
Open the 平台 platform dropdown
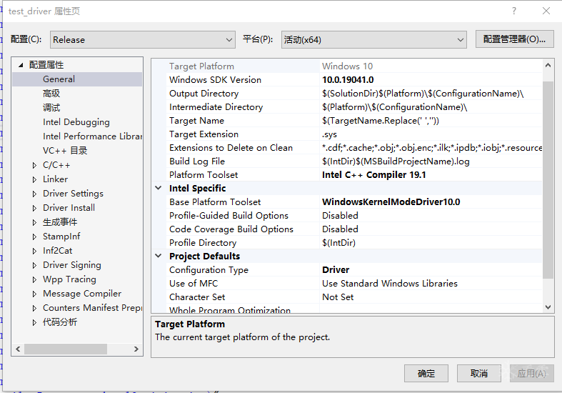coord(373,40)
